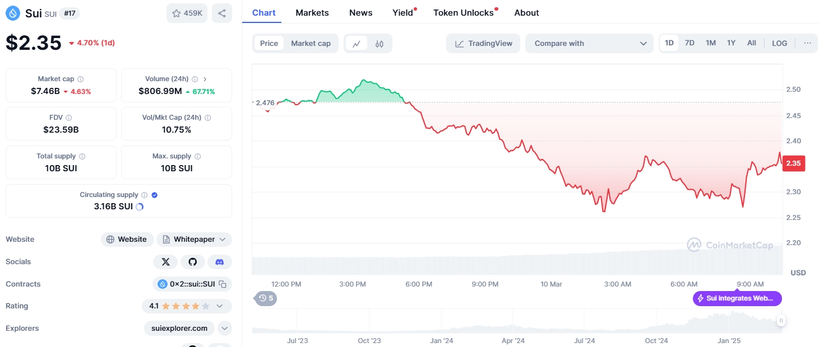Toggle LOG scale on chart

point(779,43)
